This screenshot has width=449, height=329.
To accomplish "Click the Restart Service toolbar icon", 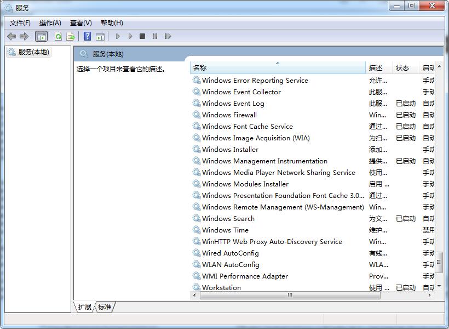I will [x=168, y=36].
